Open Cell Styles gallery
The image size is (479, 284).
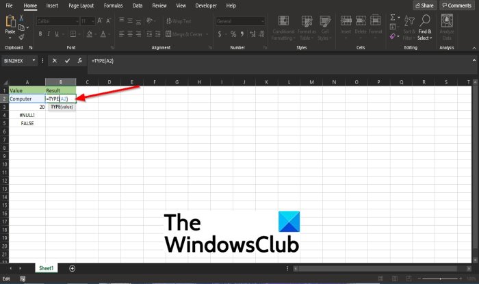click(x=325, y=28)
